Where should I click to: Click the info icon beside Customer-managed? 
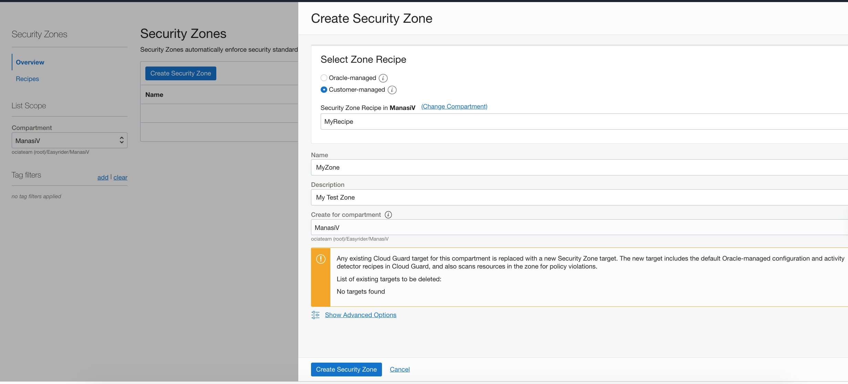[x=392, y=90]
